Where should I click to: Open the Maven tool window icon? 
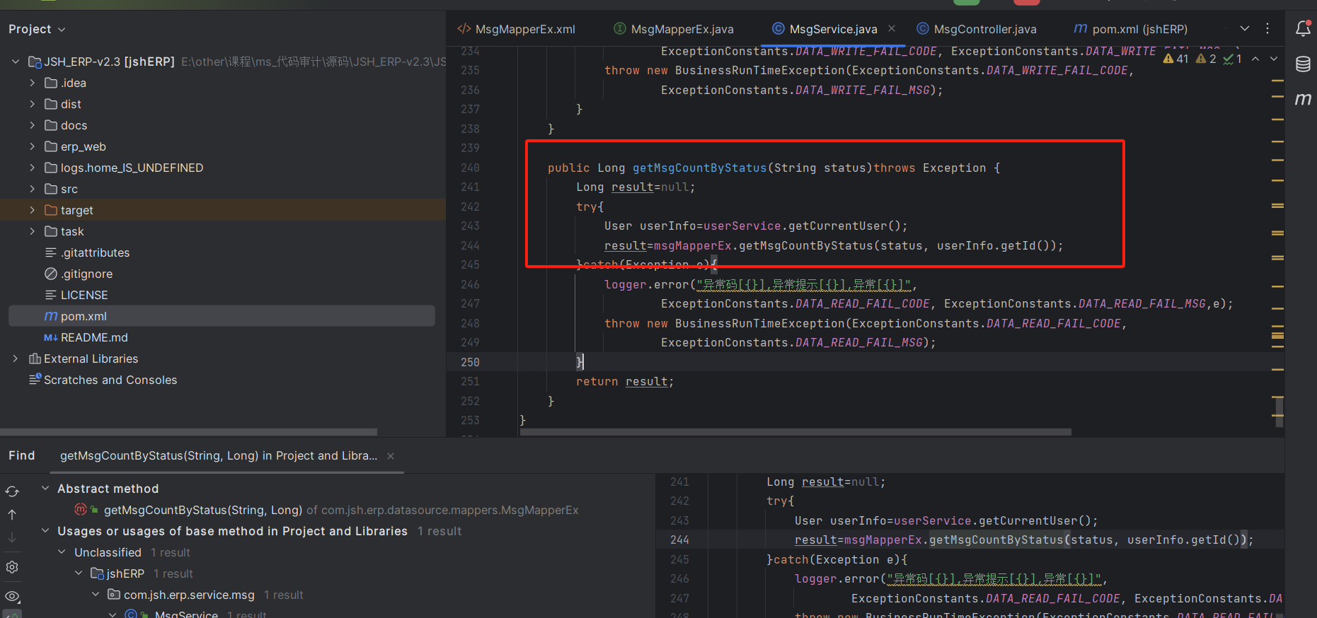pos(1303,100)
